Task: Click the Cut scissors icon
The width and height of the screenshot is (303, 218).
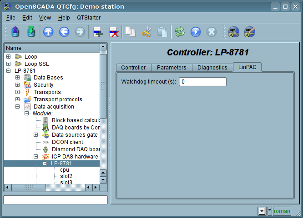Action: tap(146, 32)
